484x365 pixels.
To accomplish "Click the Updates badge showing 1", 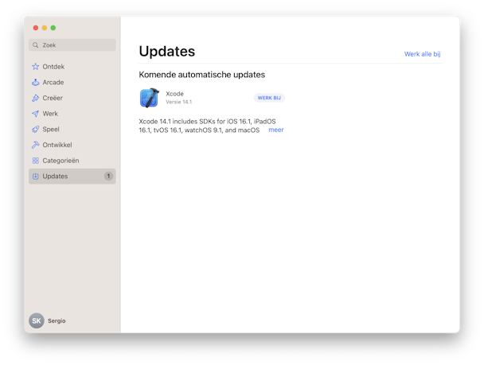I will coord(108,176).
